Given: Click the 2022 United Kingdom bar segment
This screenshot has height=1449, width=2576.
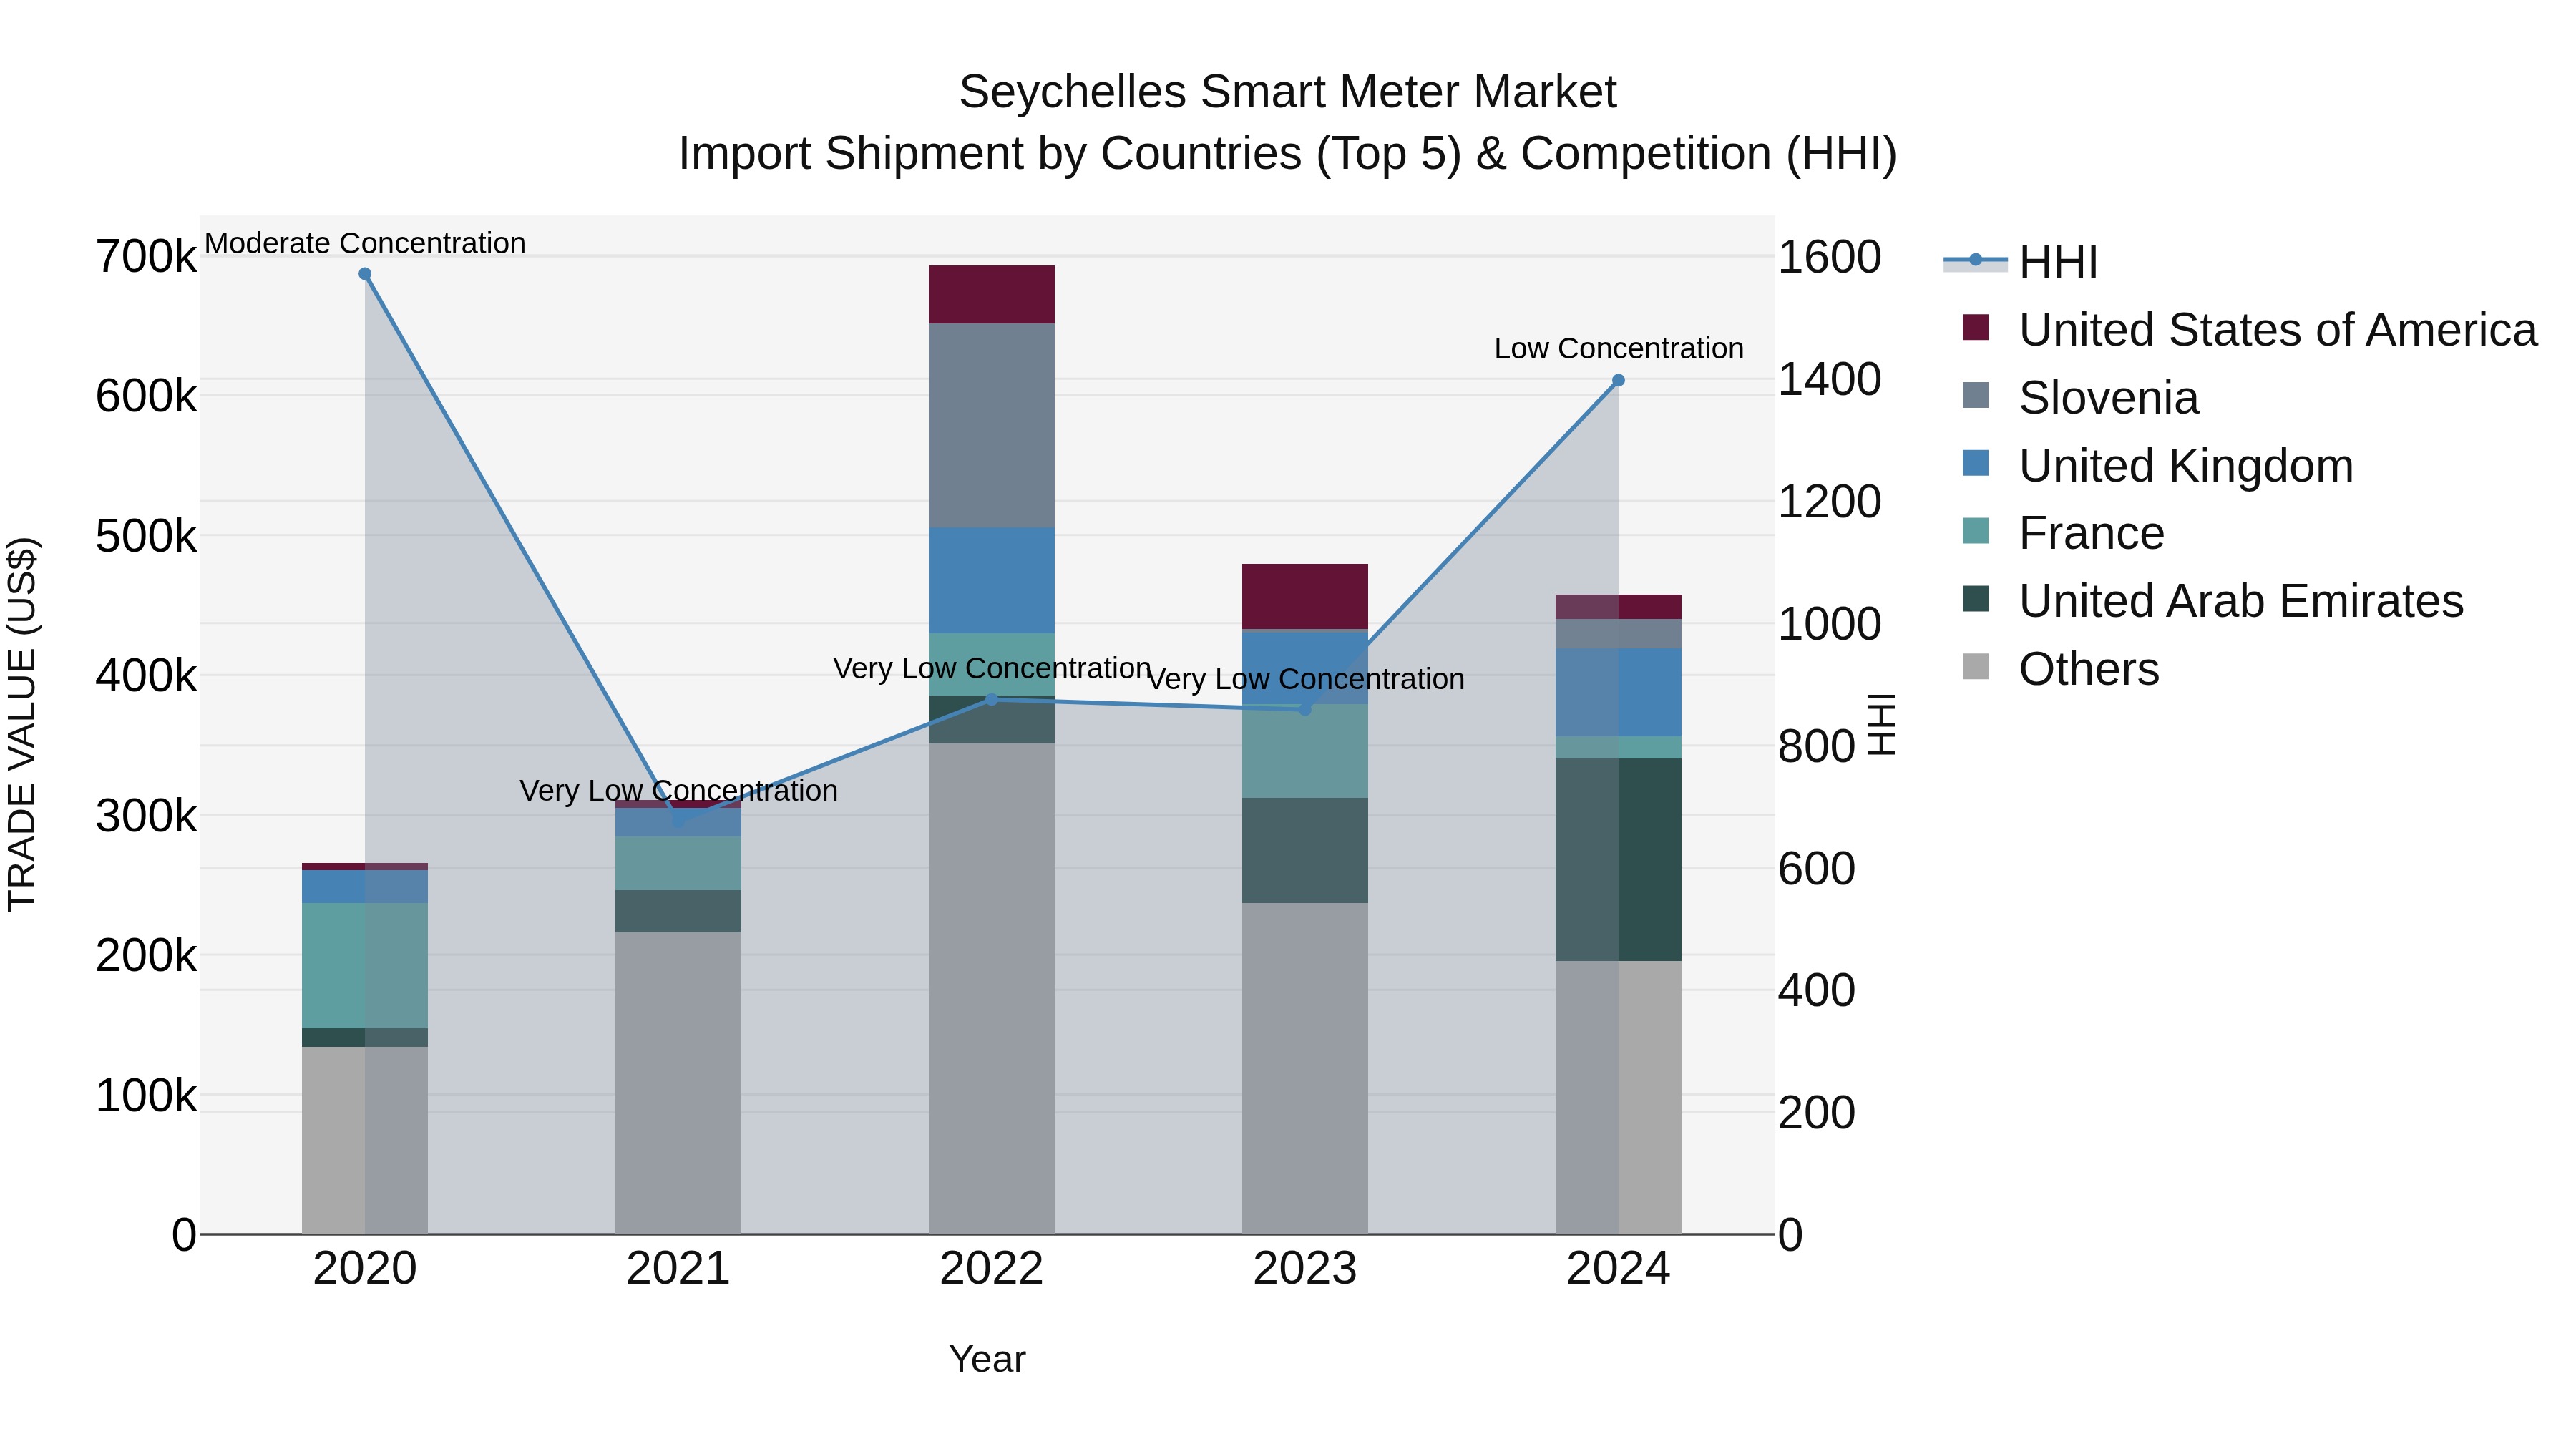Looking at the screenshot, I should click(992, 580).
